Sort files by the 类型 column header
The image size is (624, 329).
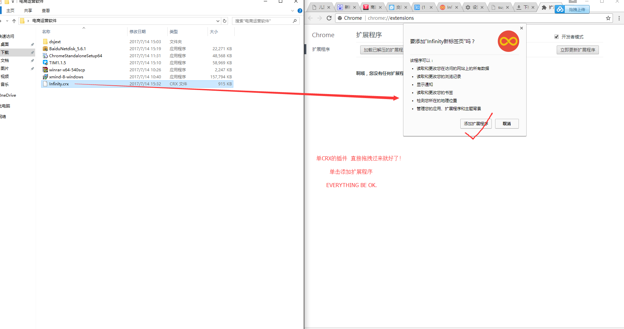pos(174,32)
